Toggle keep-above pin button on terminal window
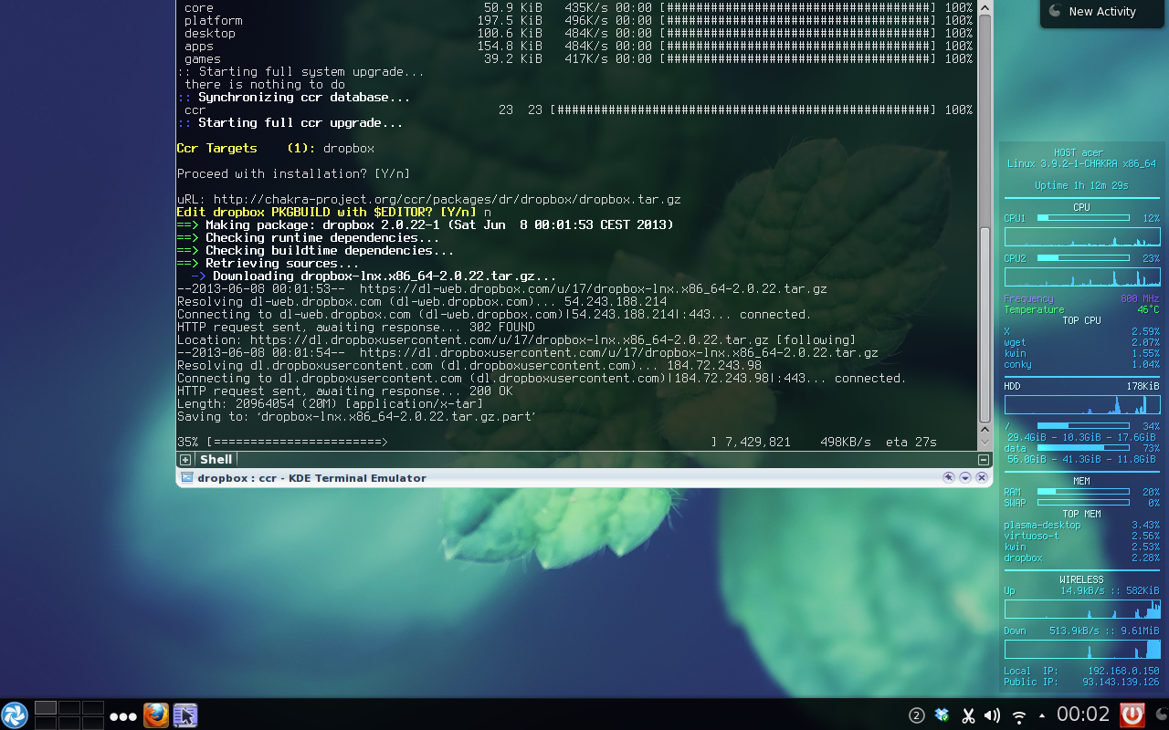This screenshot has height=730, width=1169. 949,477
